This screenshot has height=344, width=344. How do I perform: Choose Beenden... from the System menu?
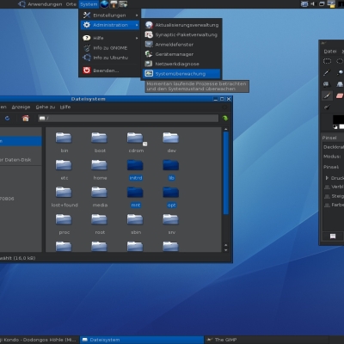coord(110,71)
